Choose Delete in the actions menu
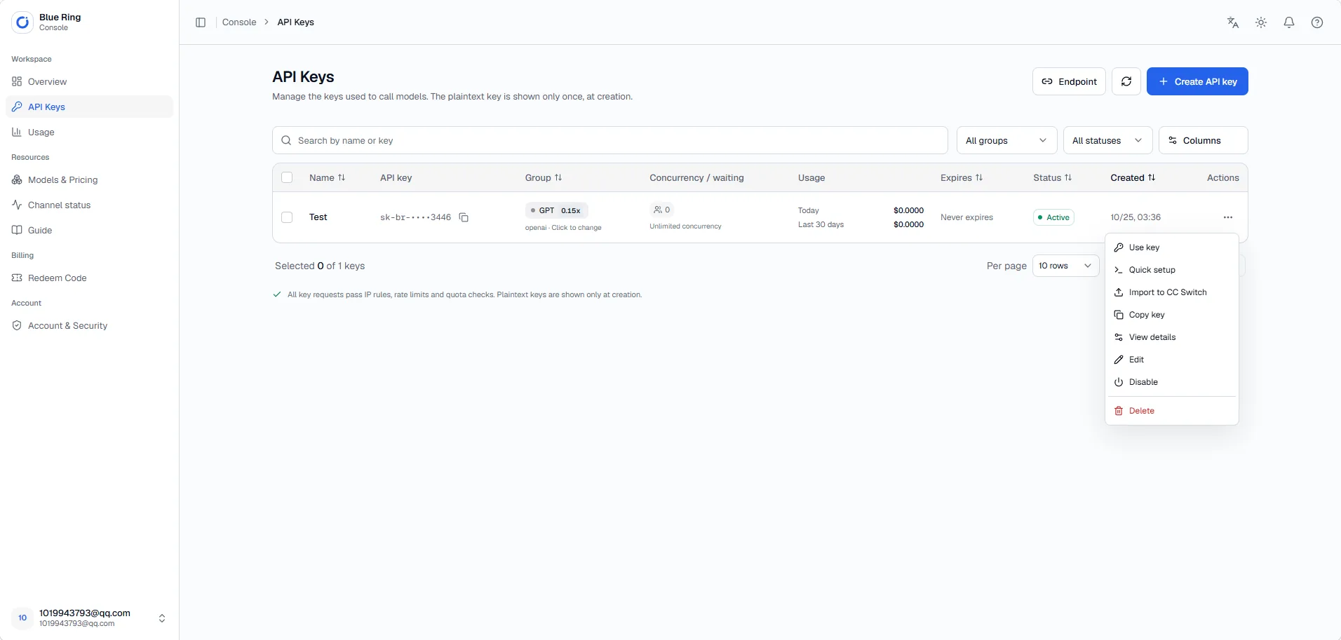Viewport: 1341px width, 640px height. [x=1171, y=411]
